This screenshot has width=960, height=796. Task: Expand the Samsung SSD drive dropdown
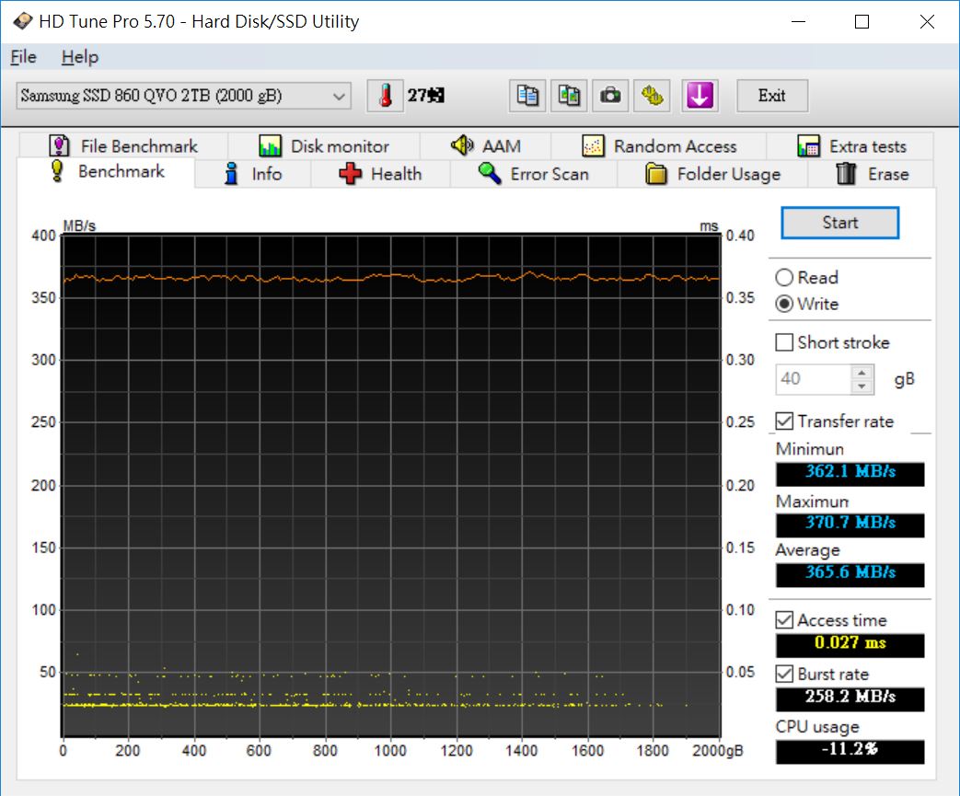coord(339,96)
